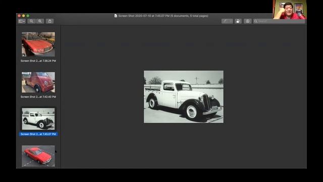
Task: Select the white pickup truck thumbnail
Action: (x=38, y=119)
